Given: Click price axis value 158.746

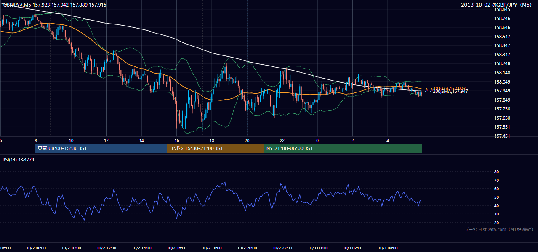Looking at the screenshot, I should point(502,18).
